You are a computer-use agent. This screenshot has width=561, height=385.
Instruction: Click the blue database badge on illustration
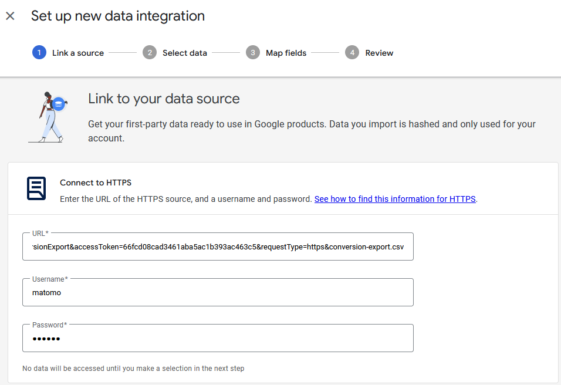(x=59, y=103)
